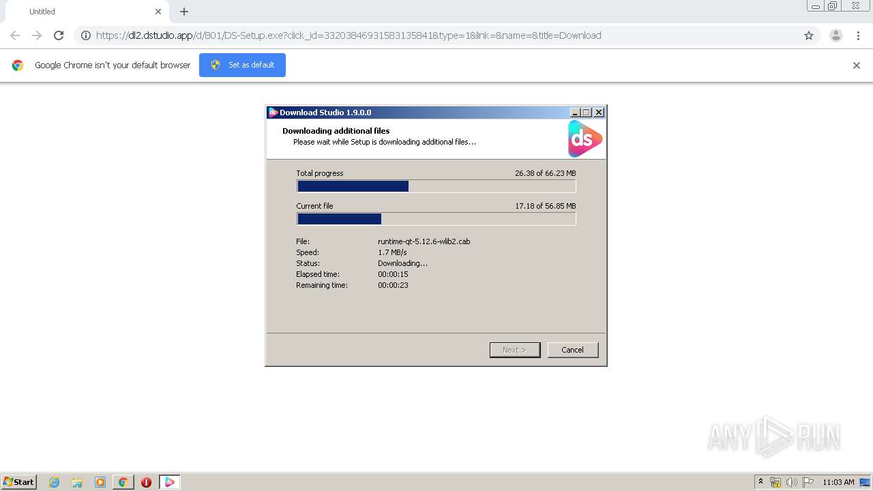Click remaining time value 00:00:23
Screen dimensions: 873x491
tap(393, 285)
